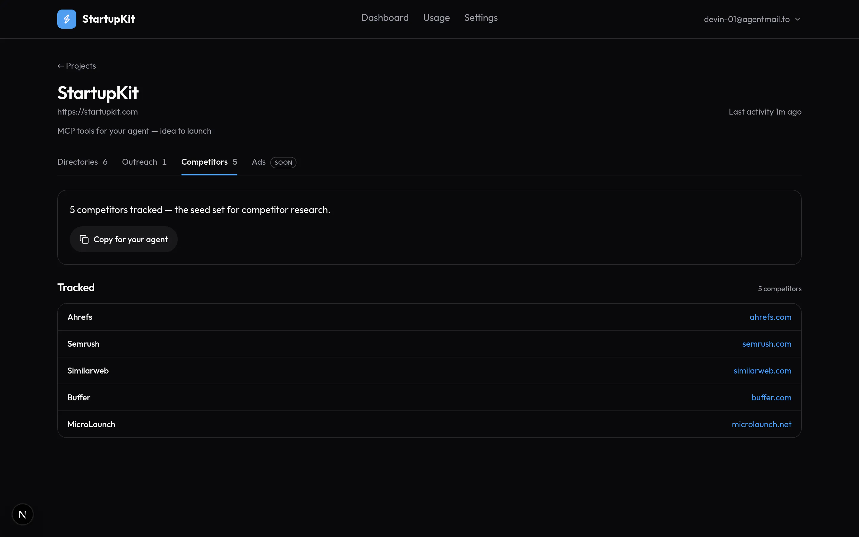Open the buffer.com link
This screenshot has width=859, height=537.
click(x=771, y=397)
